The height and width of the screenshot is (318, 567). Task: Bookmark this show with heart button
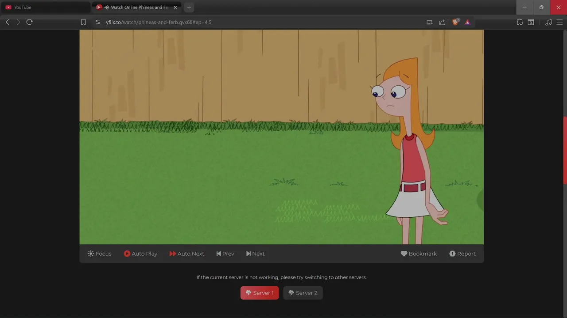click(419, 254)
